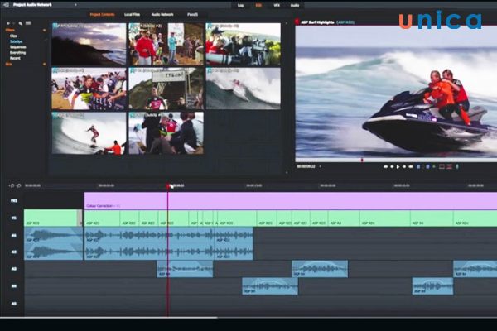The width and height of the screenshot is (497, 331).
Task: Select the surfer under archway thumbnail
Action: pyautogui.click(x=166, y=89)
